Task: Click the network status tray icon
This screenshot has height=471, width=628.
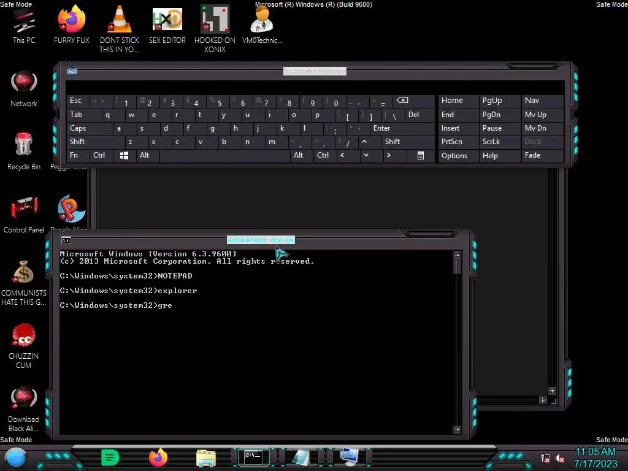Action: pyautogui.click(x=545, y=458)
